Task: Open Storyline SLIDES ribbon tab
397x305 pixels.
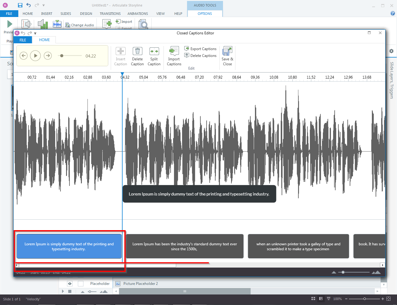Action: click(x=66, y=14)
